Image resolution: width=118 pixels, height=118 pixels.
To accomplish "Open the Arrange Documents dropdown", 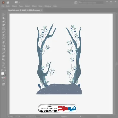I will point(17,2).
